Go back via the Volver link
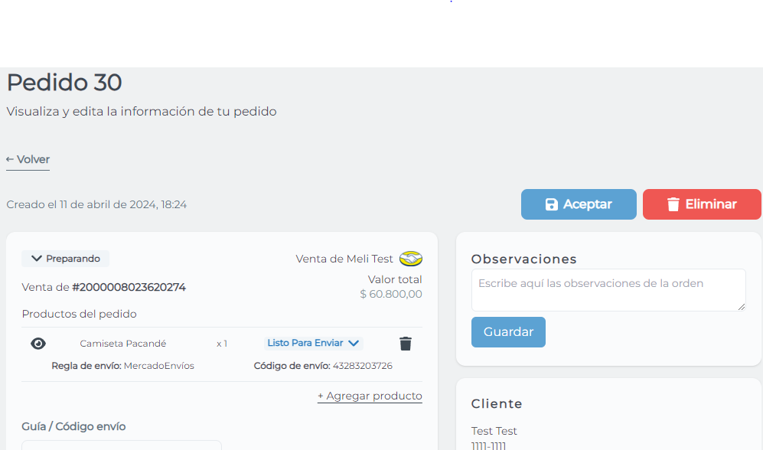 coord(28,160)
